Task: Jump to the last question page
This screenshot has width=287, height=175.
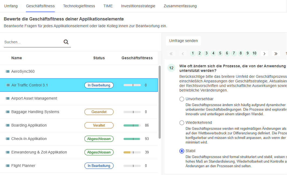Action: pyautogui.click(x=276, y=54)
